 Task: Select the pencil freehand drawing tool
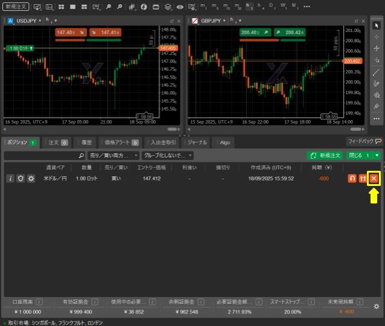point(377,84)
